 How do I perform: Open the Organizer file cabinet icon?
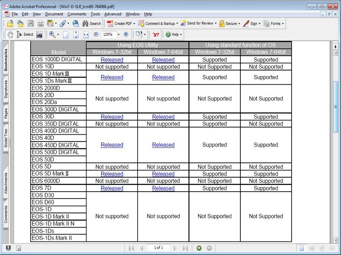(x=50, y=23)
